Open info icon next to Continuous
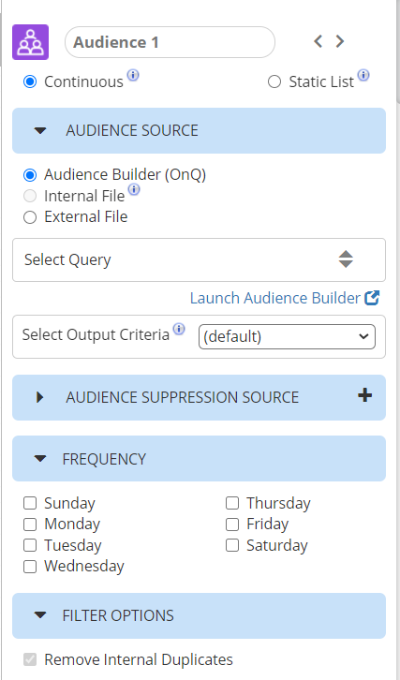 pos(133,75)
